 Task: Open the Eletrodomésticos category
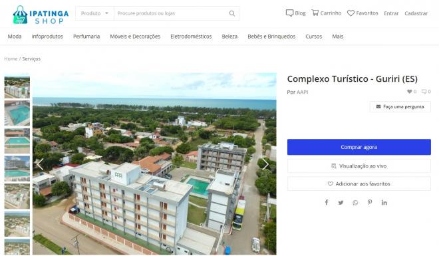point(191,37)
